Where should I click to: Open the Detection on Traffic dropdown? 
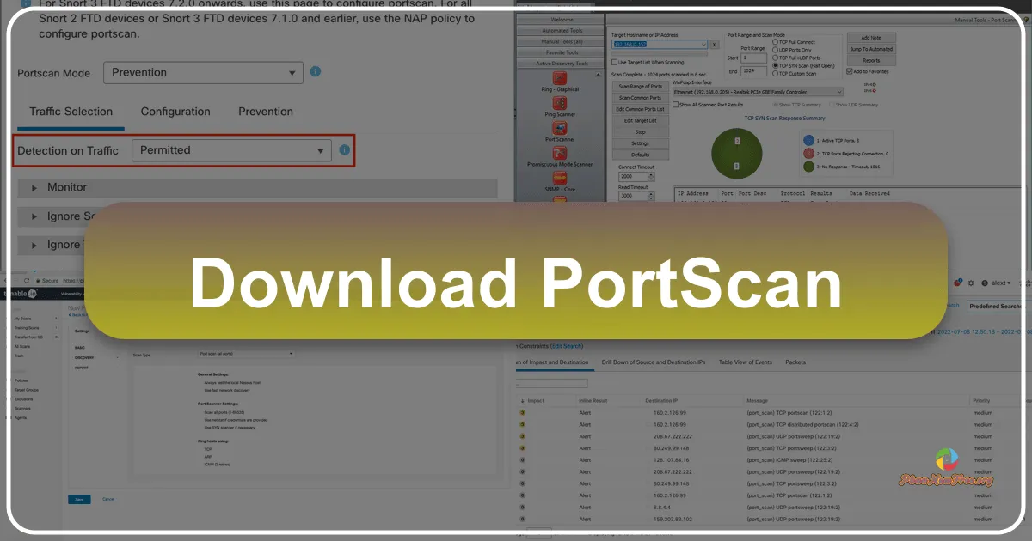tap(232, 149)
